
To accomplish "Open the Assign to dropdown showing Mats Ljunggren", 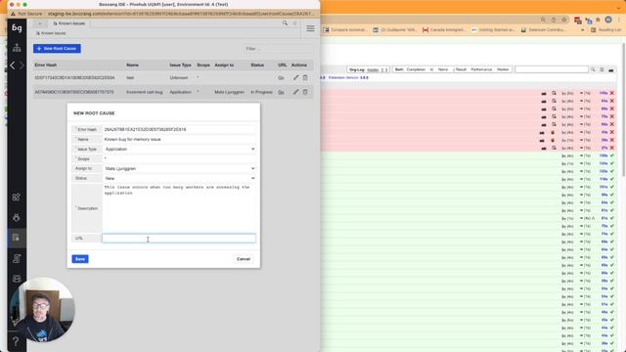I will coord(179,168).
